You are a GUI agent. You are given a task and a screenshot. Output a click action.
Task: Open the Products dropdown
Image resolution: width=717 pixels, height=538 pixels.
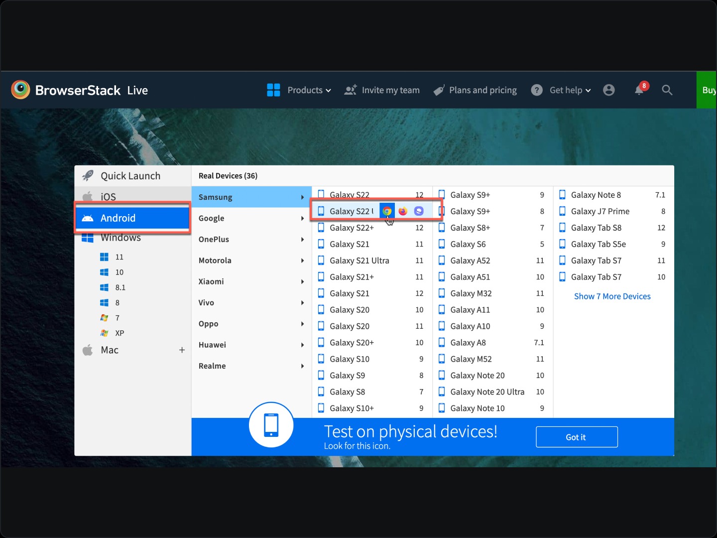tap(309, 90)
